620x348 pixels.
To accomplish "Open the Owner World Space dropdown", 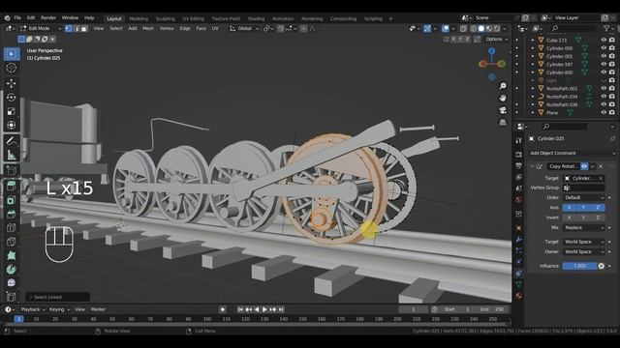I will pyautogui.click(x=583, y=251).
